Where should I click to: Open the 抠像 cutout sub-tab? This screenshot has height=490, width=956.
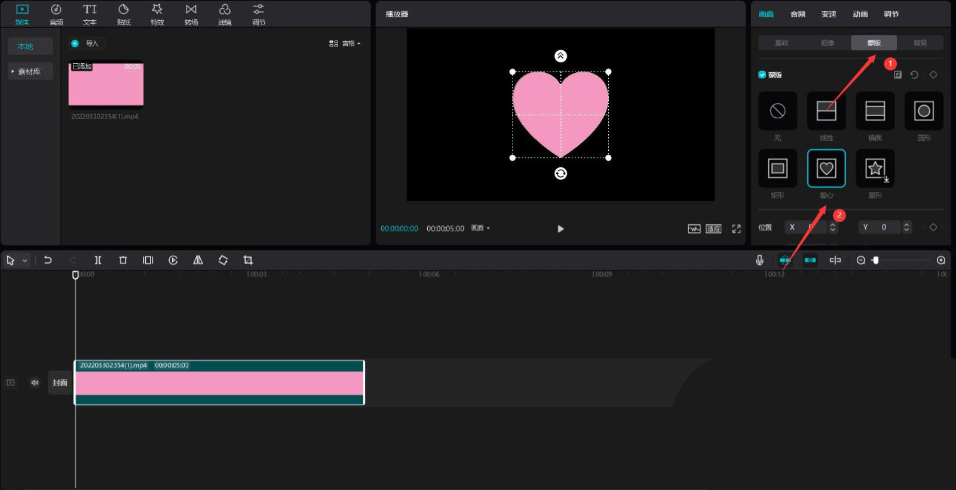click(x=828, y=43)
